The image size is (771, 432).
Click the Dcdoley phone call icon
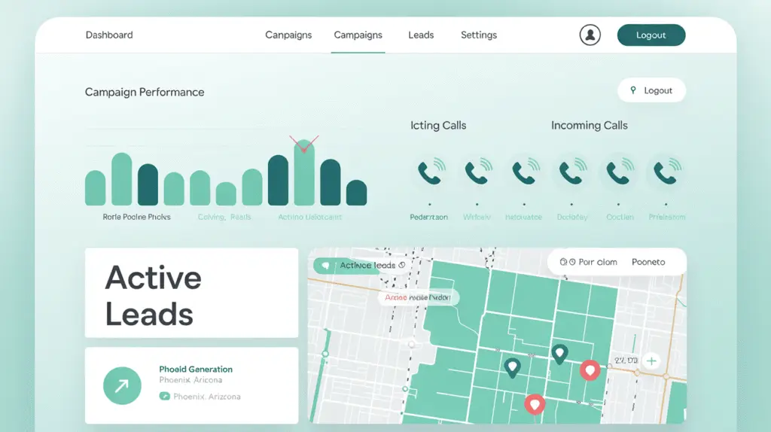point(571,172)
